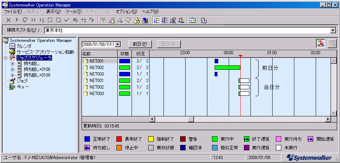
Task: Select the sort-by-time clock toolbar icon
Action: tap(173, 20)
